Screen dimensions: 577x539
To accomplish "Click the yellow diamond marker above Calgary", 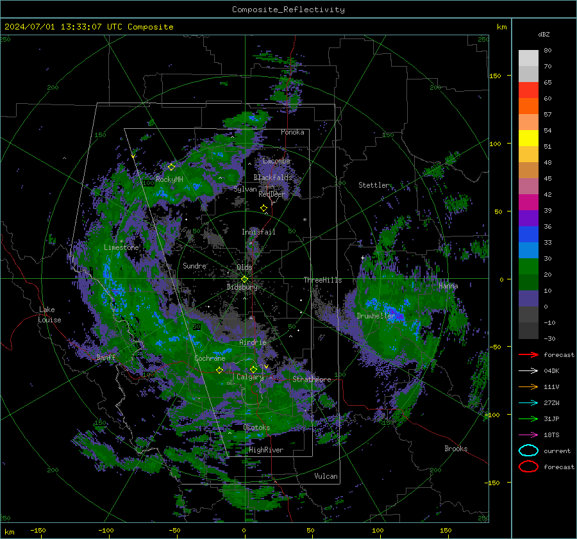I will pos(253,369).
